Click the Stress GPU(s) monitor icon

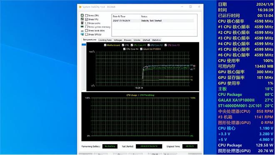pyautogui.click(x=82, y=34)
